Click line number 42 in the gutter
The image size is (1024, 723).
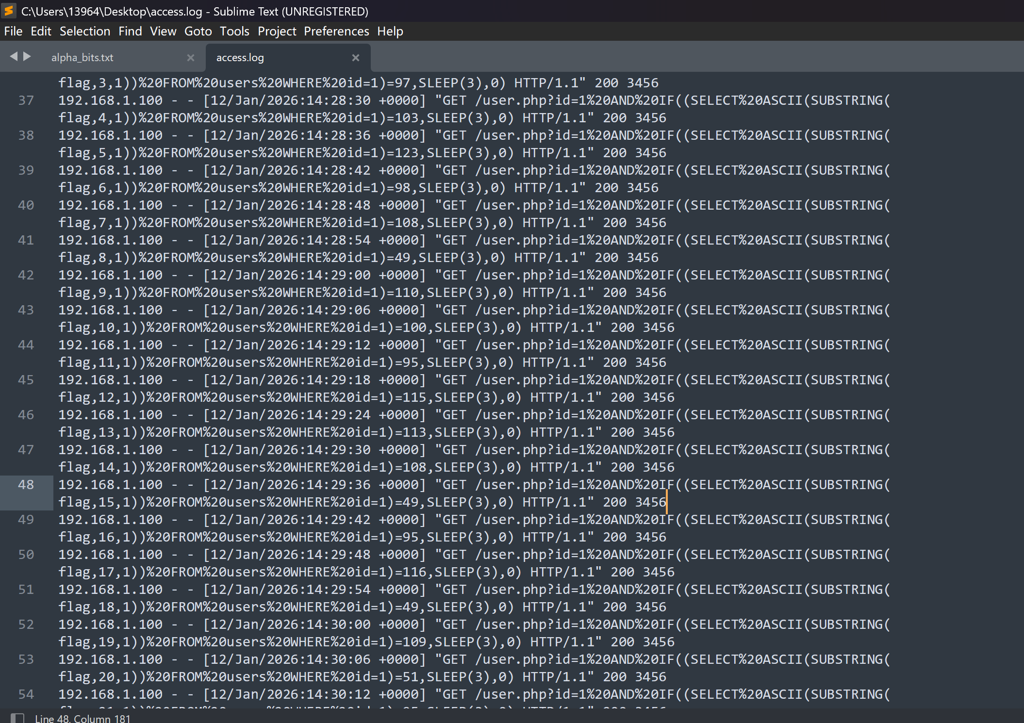point(26,275)
